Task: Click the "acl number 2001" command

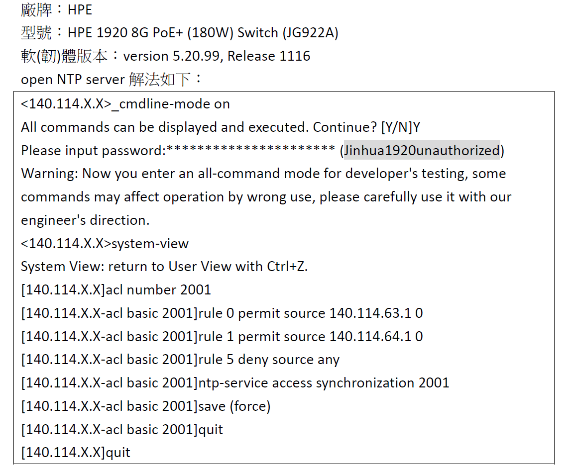Action: click(x=158, y=290)
